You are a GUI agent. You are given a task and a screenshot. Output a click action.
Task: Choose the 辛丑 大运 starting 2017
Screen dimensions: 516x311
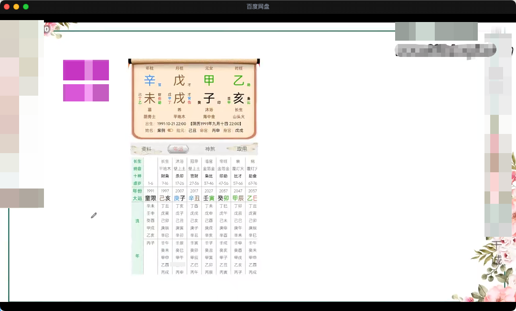tap(194, 198)
